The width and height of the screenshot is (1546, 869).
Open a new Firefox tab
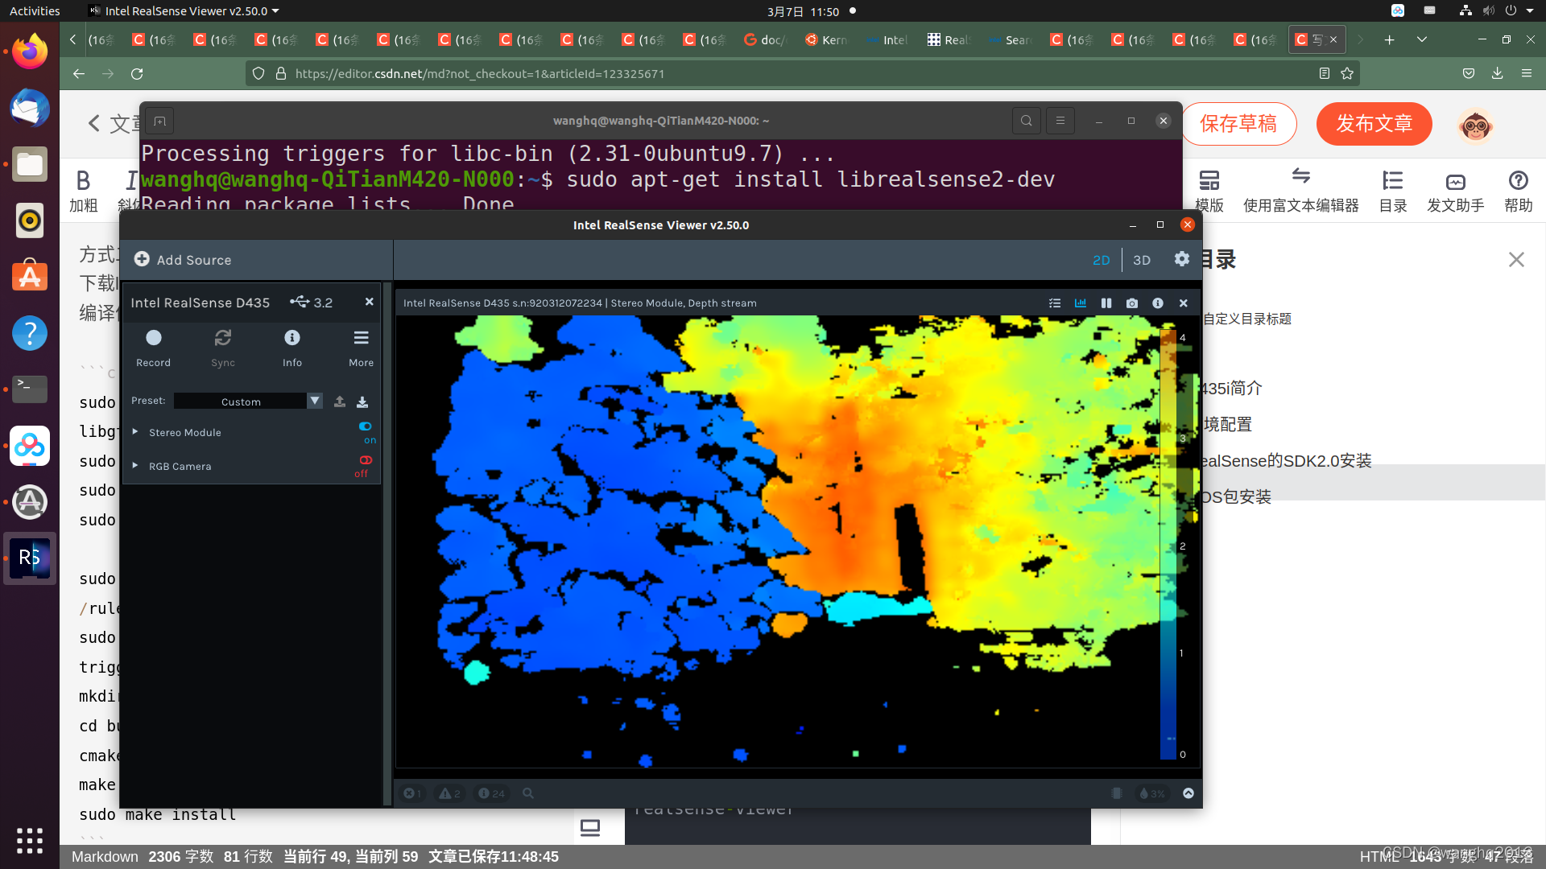pos(1389,39)
